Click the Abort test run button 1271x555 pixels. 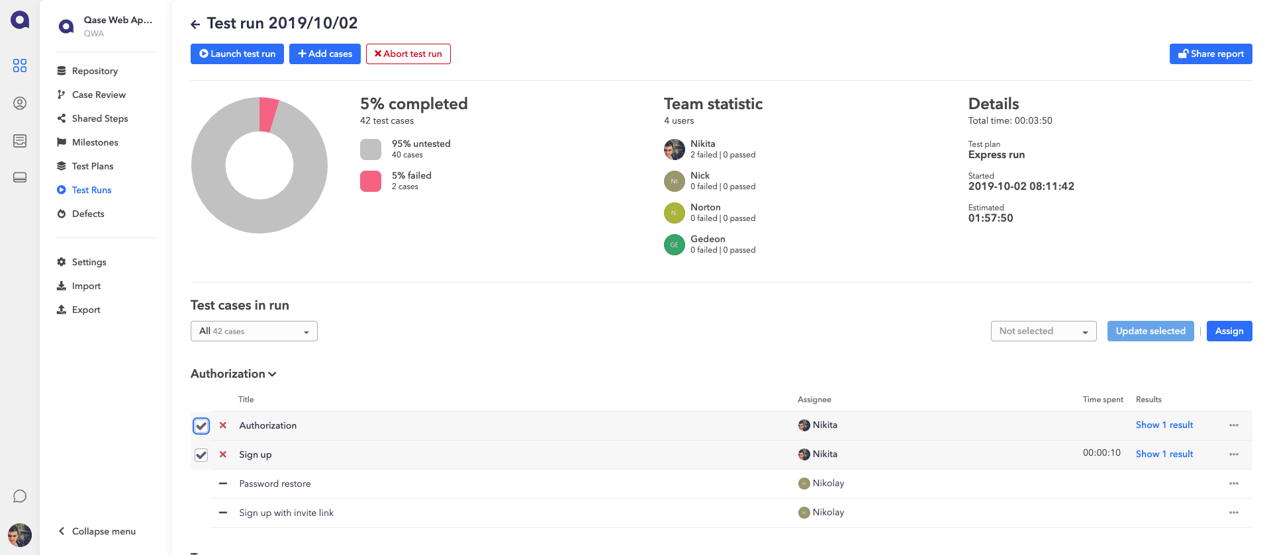[x=408, y=54]
